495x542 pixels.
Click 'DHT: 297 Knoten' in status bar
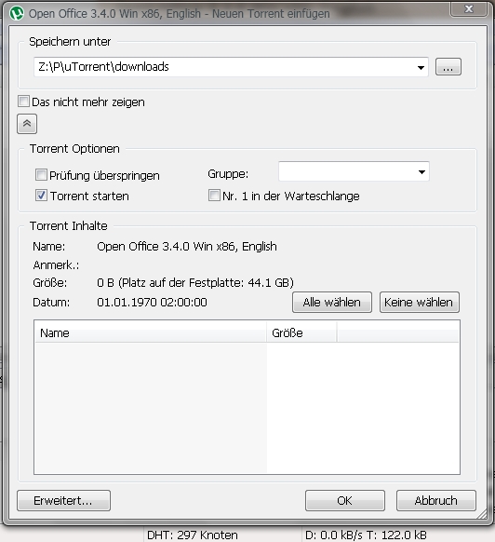pyautogui.click(x=193, y=535)
